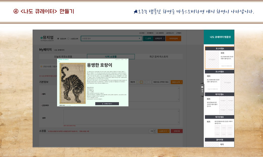Select the 갤러리형 template

tap(220, 142)
